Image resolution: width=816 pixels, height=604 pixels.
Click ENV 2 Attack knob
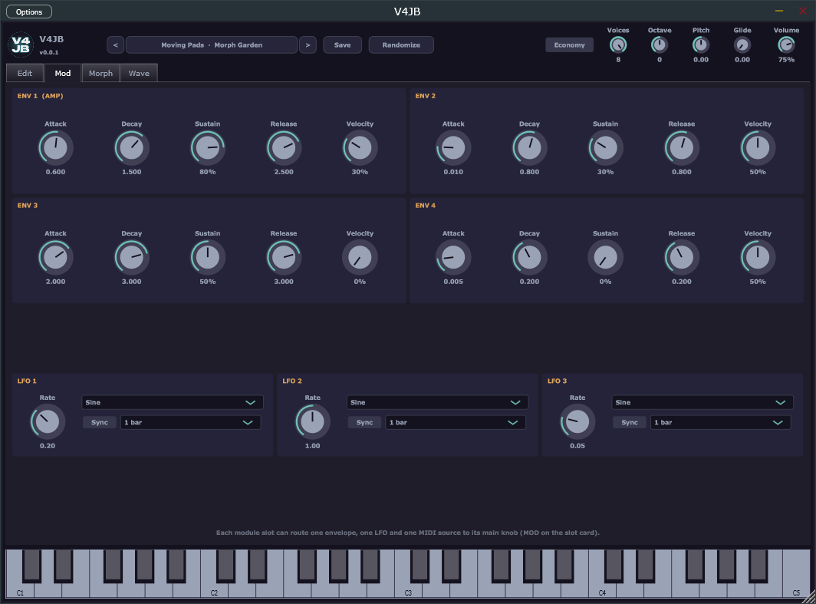coord(453,148)
